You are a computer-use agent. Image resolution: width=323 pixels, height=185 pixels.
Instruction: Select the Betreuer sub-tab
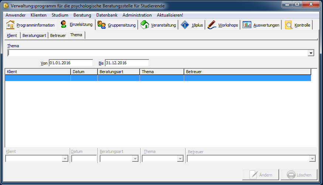tap(58, 36)
